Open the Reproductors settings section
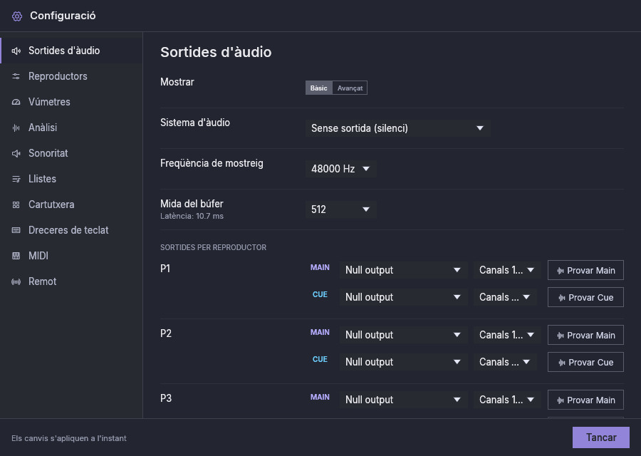 click(x=71, y=76)
